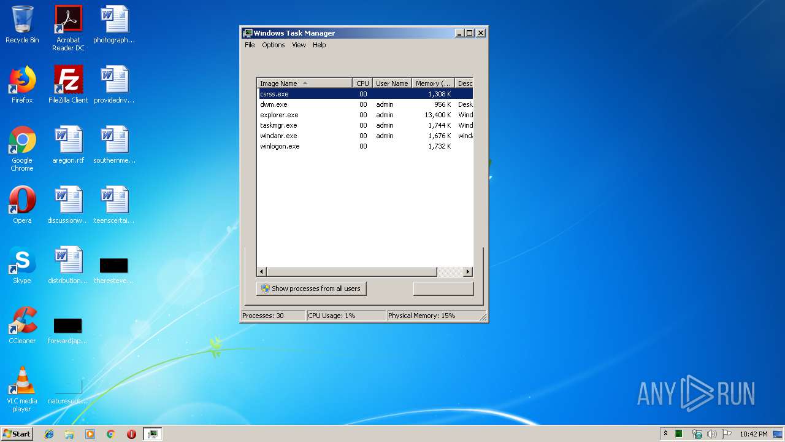Open Action Center flag tray icon
785x442 pixels.
pyautogui.click(x=726, y=434)
